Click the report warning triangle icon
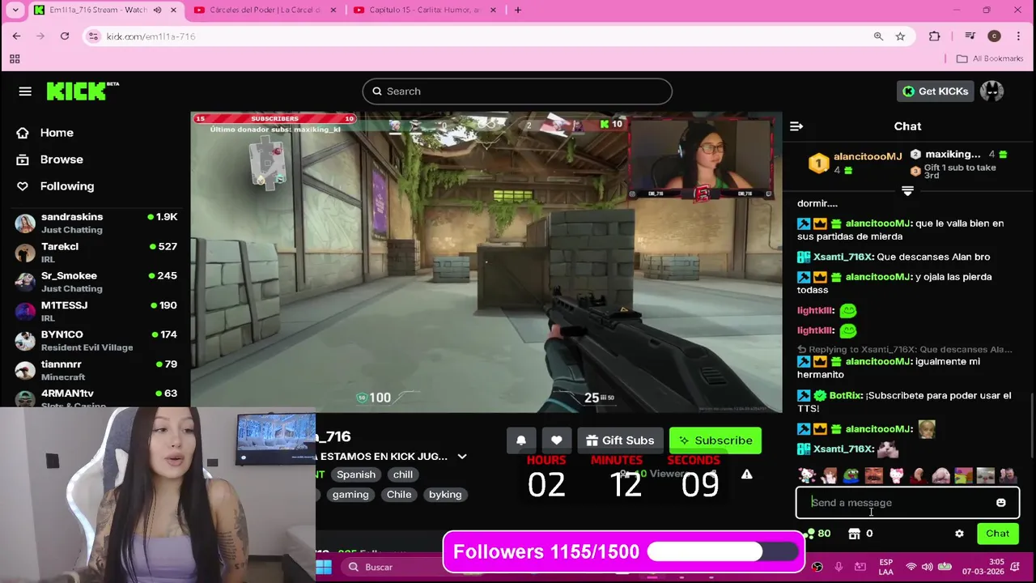The width and height of the screenshot is (1036, 583). tap(746, 474)
